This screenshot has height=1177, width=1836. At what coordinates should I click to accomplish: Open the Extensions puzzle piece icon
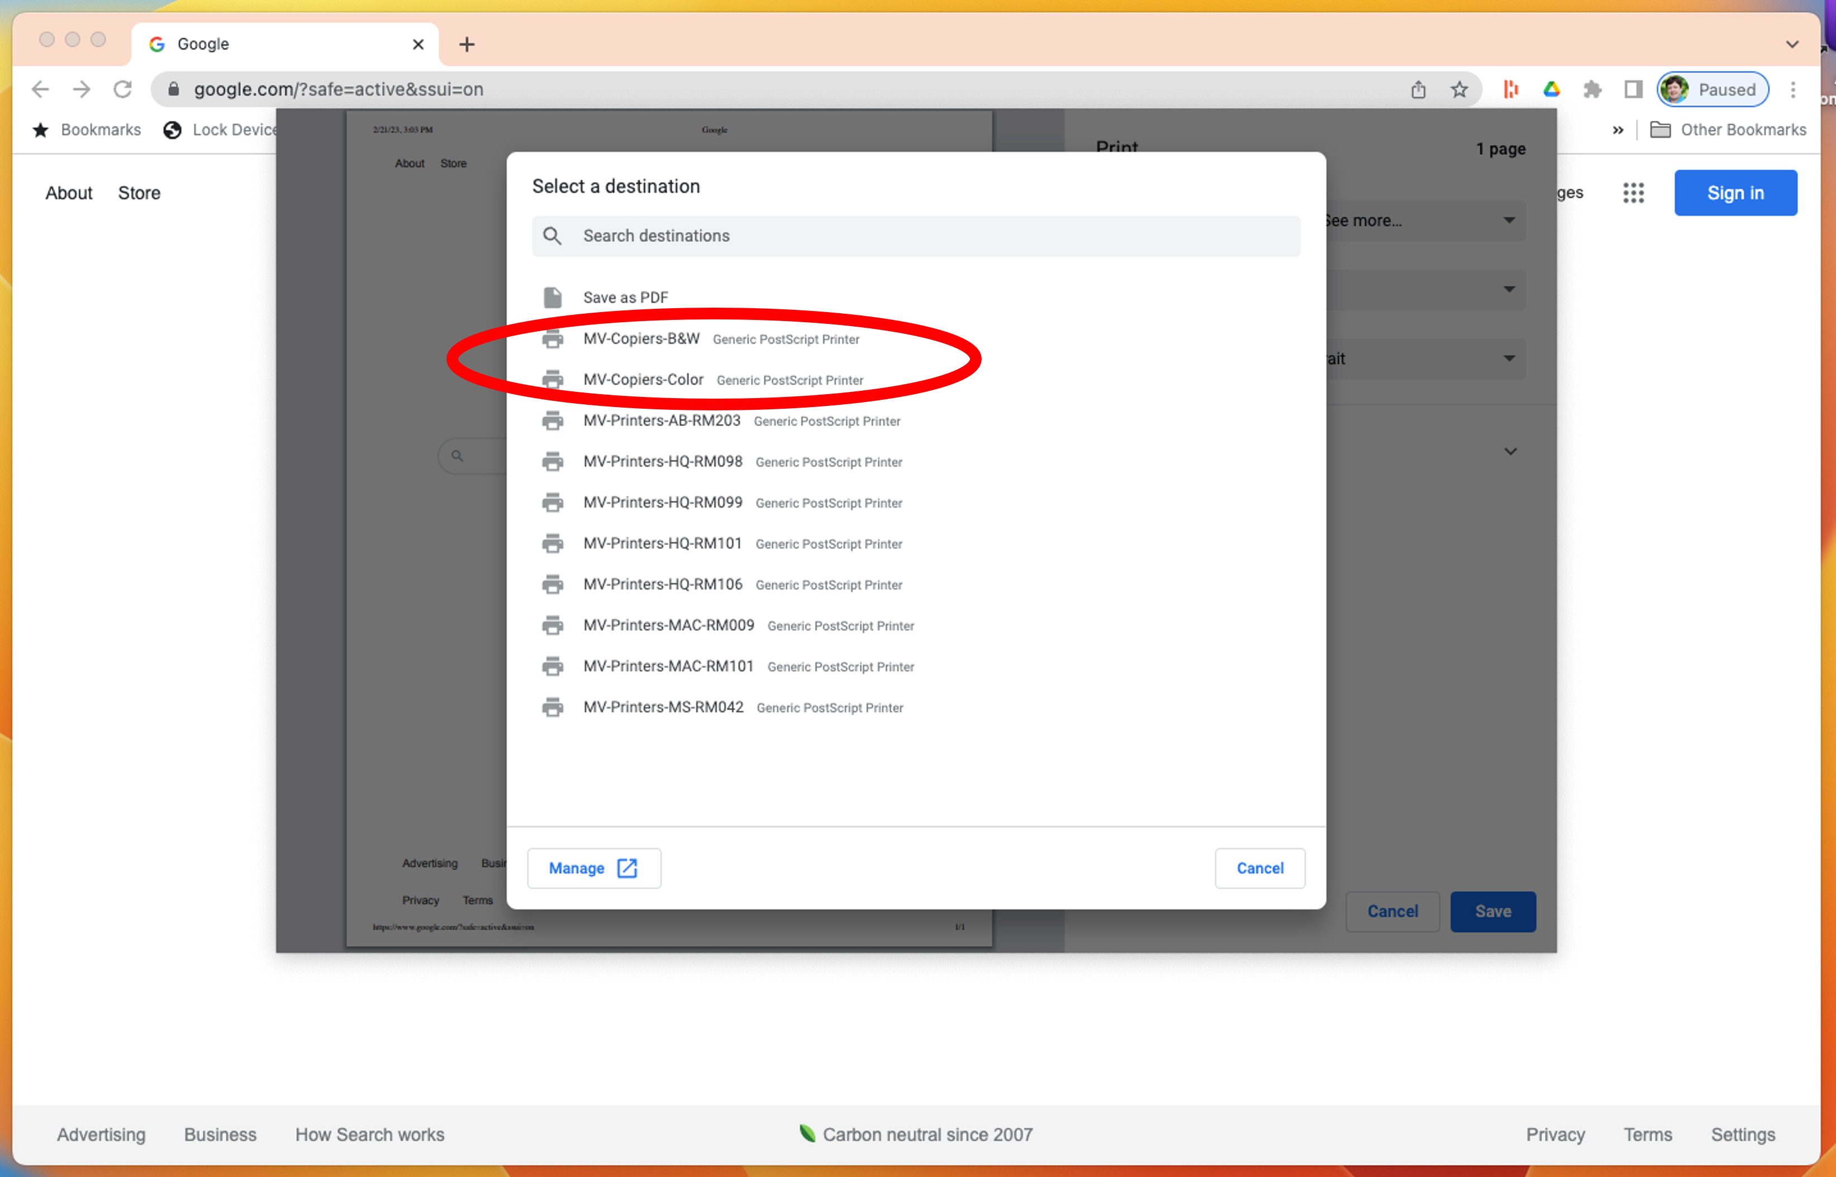tap(1592, 89)
